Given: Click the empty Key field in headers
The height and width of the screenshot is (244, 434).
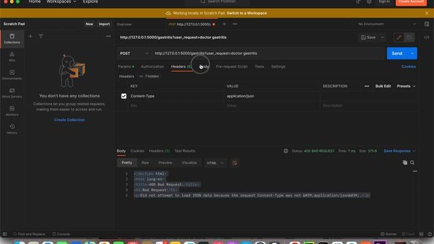Looking at the screenshot, I should (176, 106).
